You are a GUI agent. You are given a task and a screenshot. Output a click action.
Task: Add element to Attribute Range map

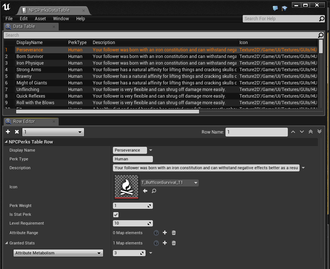pos(165,233)
